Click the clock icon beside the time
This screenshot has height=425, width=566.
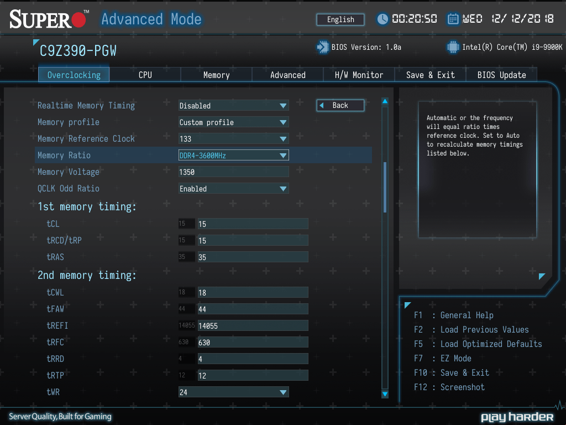tap(382, 19)
